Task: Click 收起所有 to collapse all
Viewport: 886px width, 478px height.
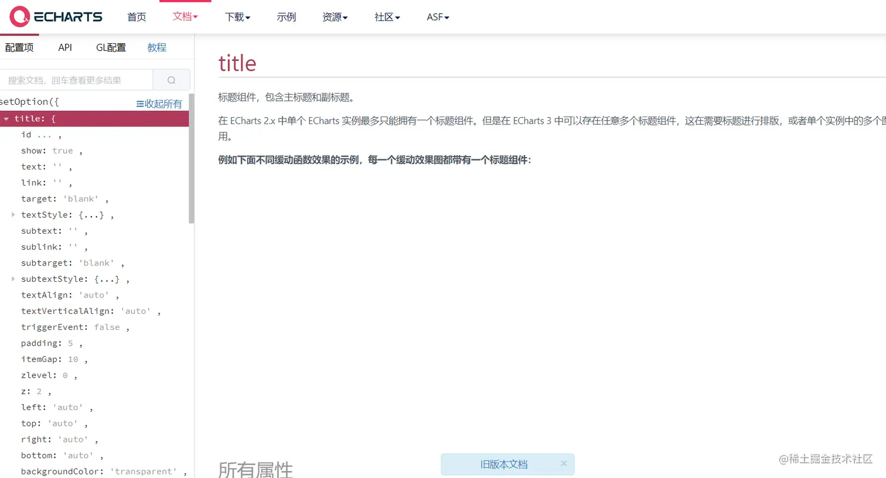Action: click(159, 104)
